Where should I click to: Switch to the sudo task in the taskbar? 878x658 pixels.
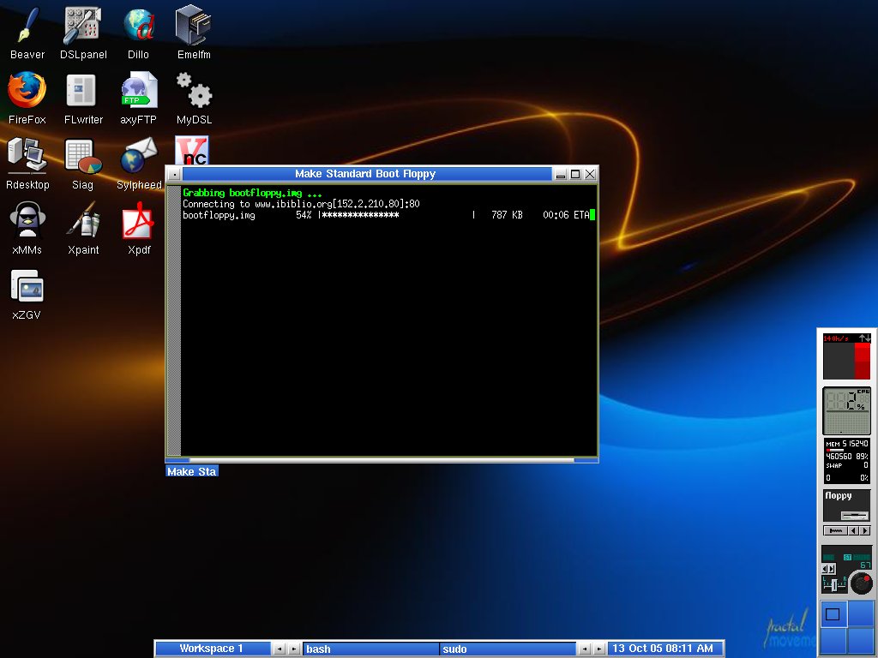(x=508, y=649)
